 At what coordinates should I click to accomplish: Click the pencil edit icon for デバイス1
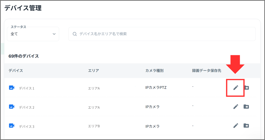click(x=235, y=88)
